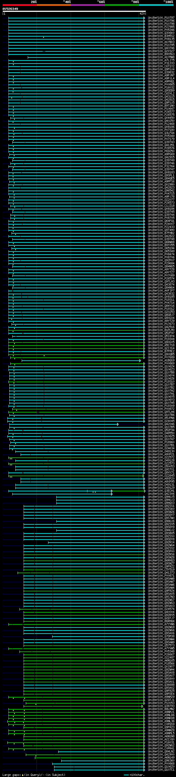Open the UniRef100_Q84LN2 hit link
Screen dimensions: 176x777
click(x=161, y=751)
